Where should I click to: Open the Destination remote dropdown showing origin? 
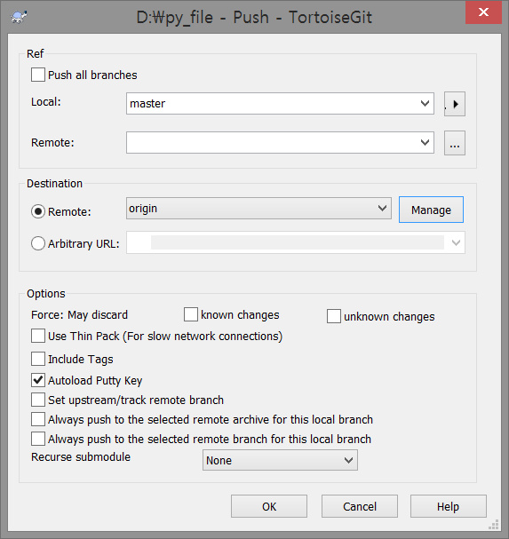coord(258,209)
